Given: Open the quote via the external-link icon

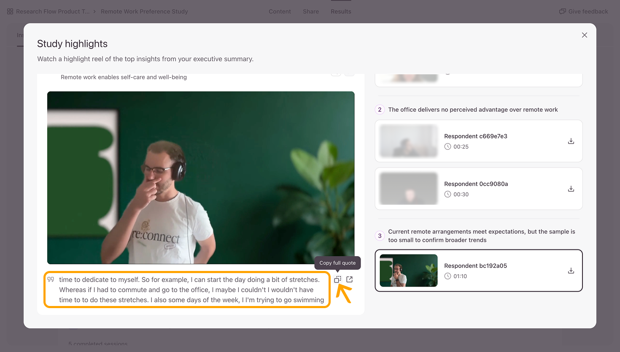Looking at the screenshot, I should point(350,279).
